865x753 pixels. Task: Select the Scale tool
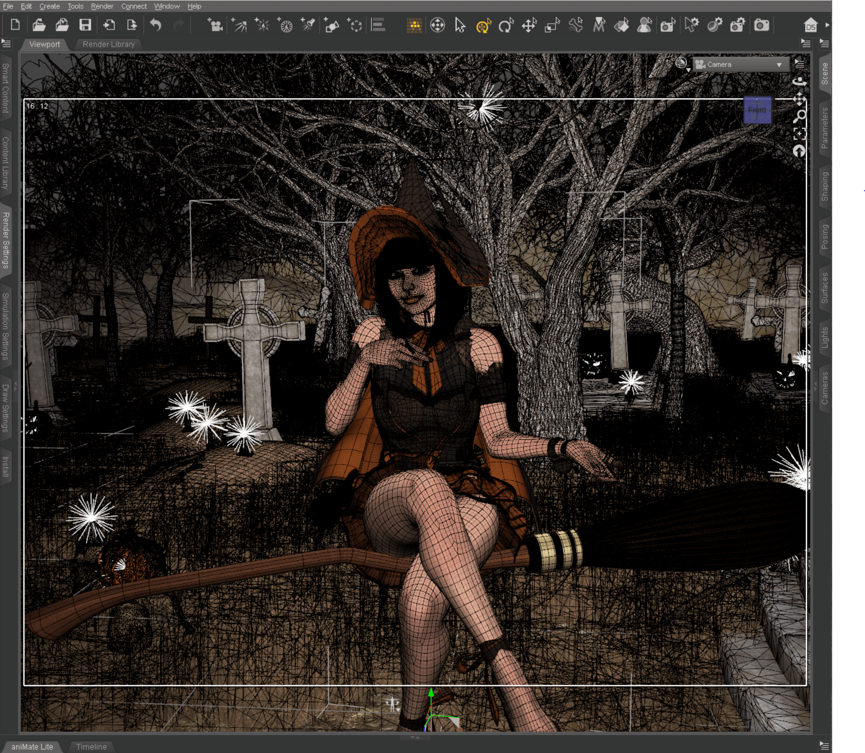(552, 25)
